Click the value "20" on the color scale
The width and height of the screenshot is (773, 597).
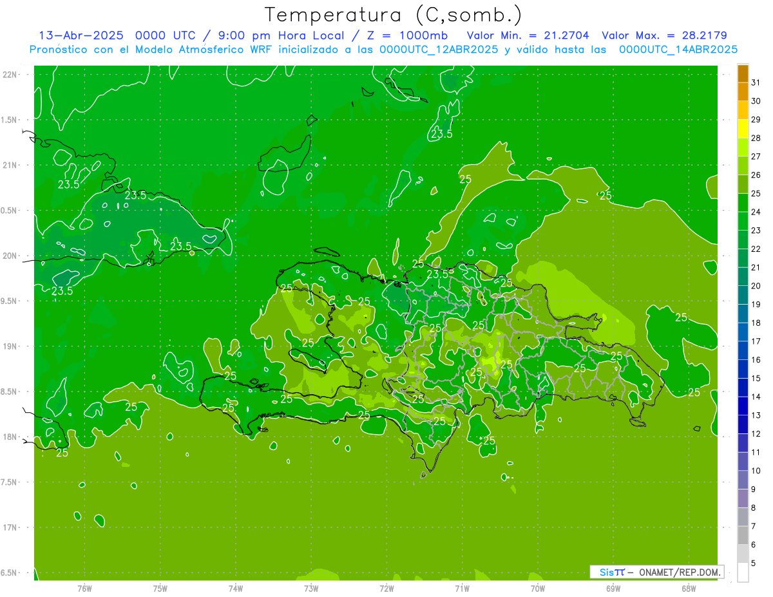756,286
